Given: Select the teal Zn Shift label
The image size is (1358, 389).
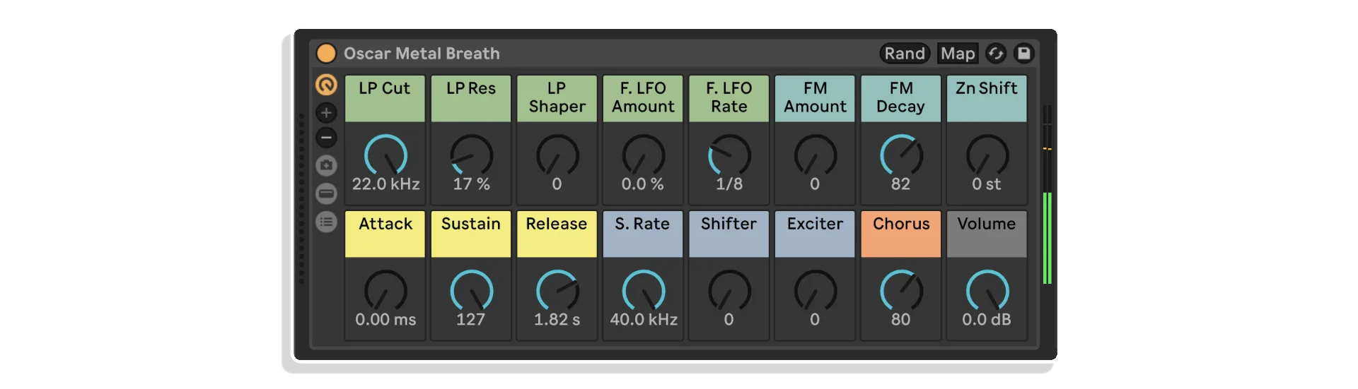Looking at the screenshot, I should pos(987,99).
